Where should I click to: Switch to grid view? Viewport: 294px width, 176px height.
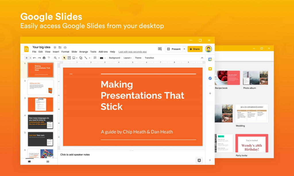[48, 161]
